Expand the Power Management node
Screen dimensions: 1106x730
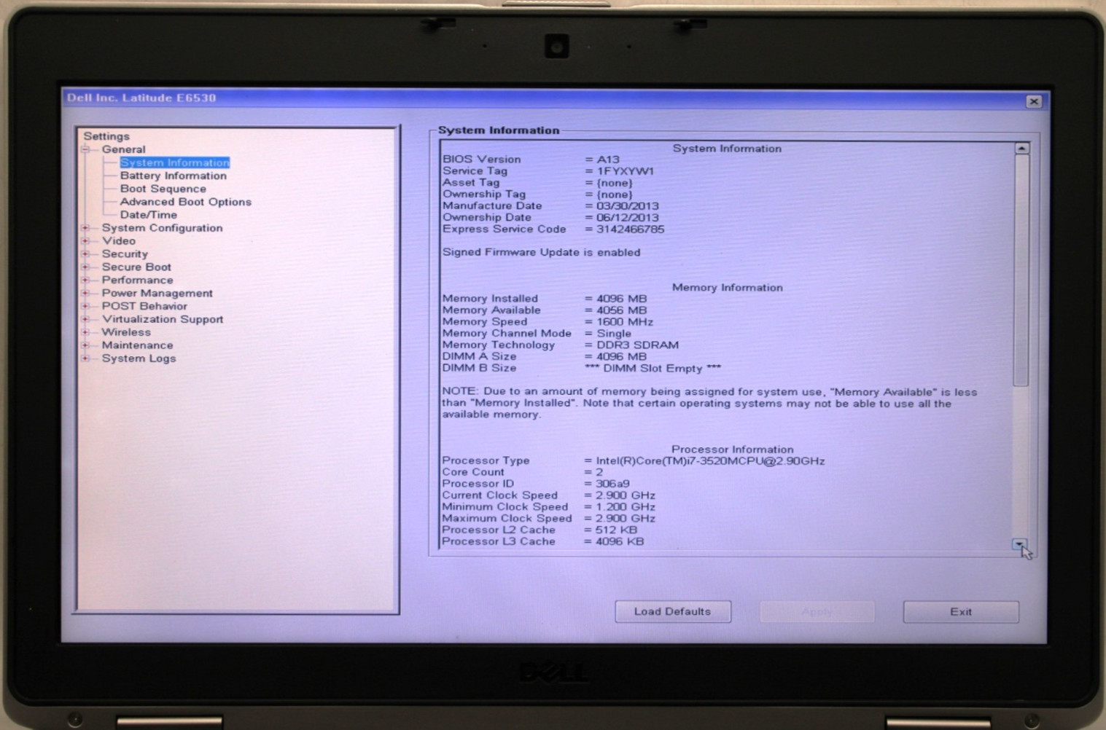click(x=86, y=294)
